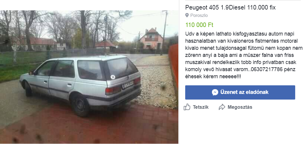Open the silver Peugeot car photo
The height and width of the screenshot is (144, 305).
point(89,77)
